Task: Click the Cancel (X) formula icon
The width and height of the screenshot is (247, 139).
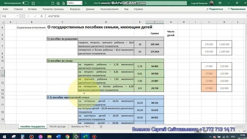Action: click(x=28, y=16)
